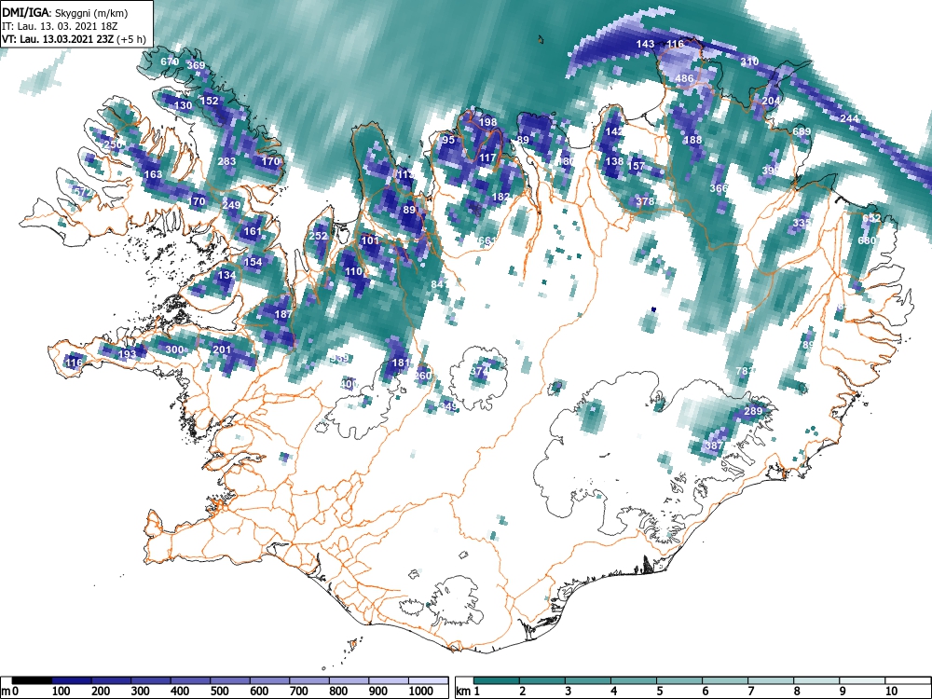932x699 pixels.
Task: Click the 300 visibility label
Action: coord(174,349)
